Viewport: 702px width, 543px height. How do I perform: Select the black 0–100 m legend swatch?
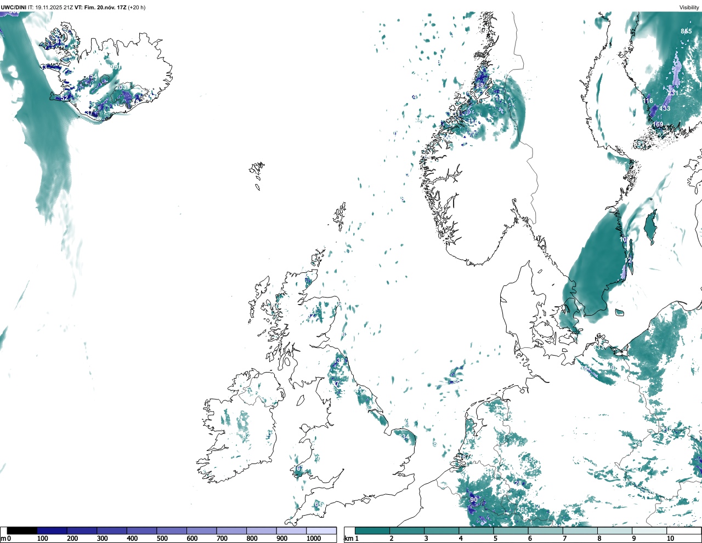(22, 530)
